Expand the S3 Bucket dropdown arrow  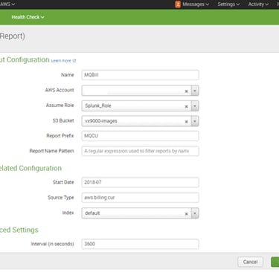point(195,121)
